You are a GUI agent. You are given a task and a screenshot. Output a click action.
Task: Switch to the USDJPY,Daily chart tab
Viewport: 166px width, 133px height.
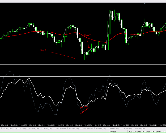(8, 128)
